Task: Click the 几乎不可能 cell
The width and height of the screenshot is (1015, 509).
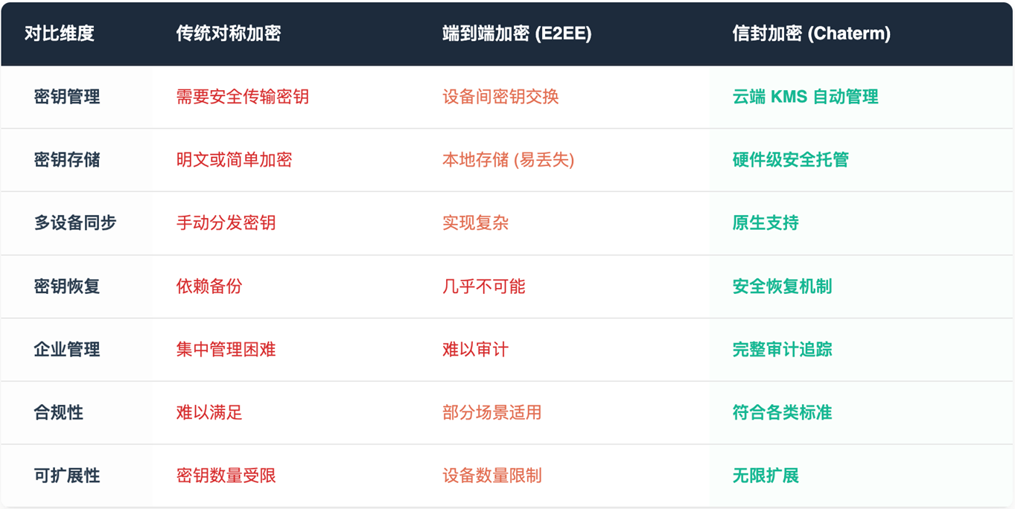Action: point(483,286)
